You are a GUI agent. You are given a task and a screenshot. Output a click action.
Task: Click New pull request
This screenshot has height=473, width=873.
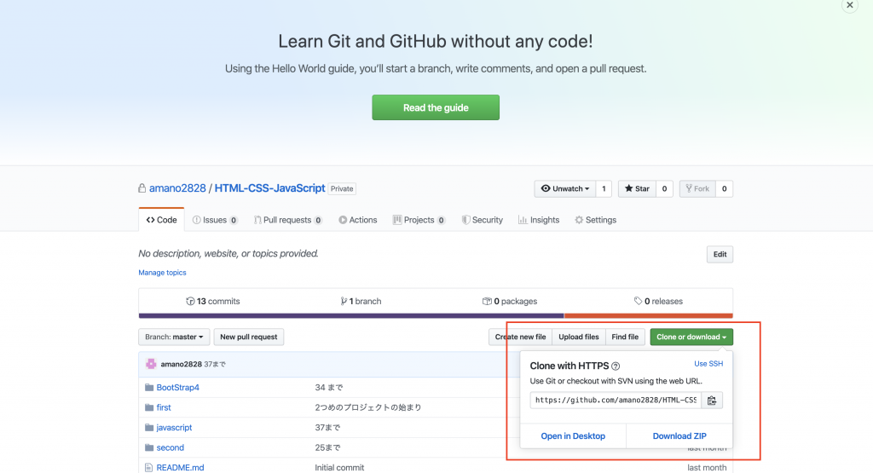pos(248,337)
